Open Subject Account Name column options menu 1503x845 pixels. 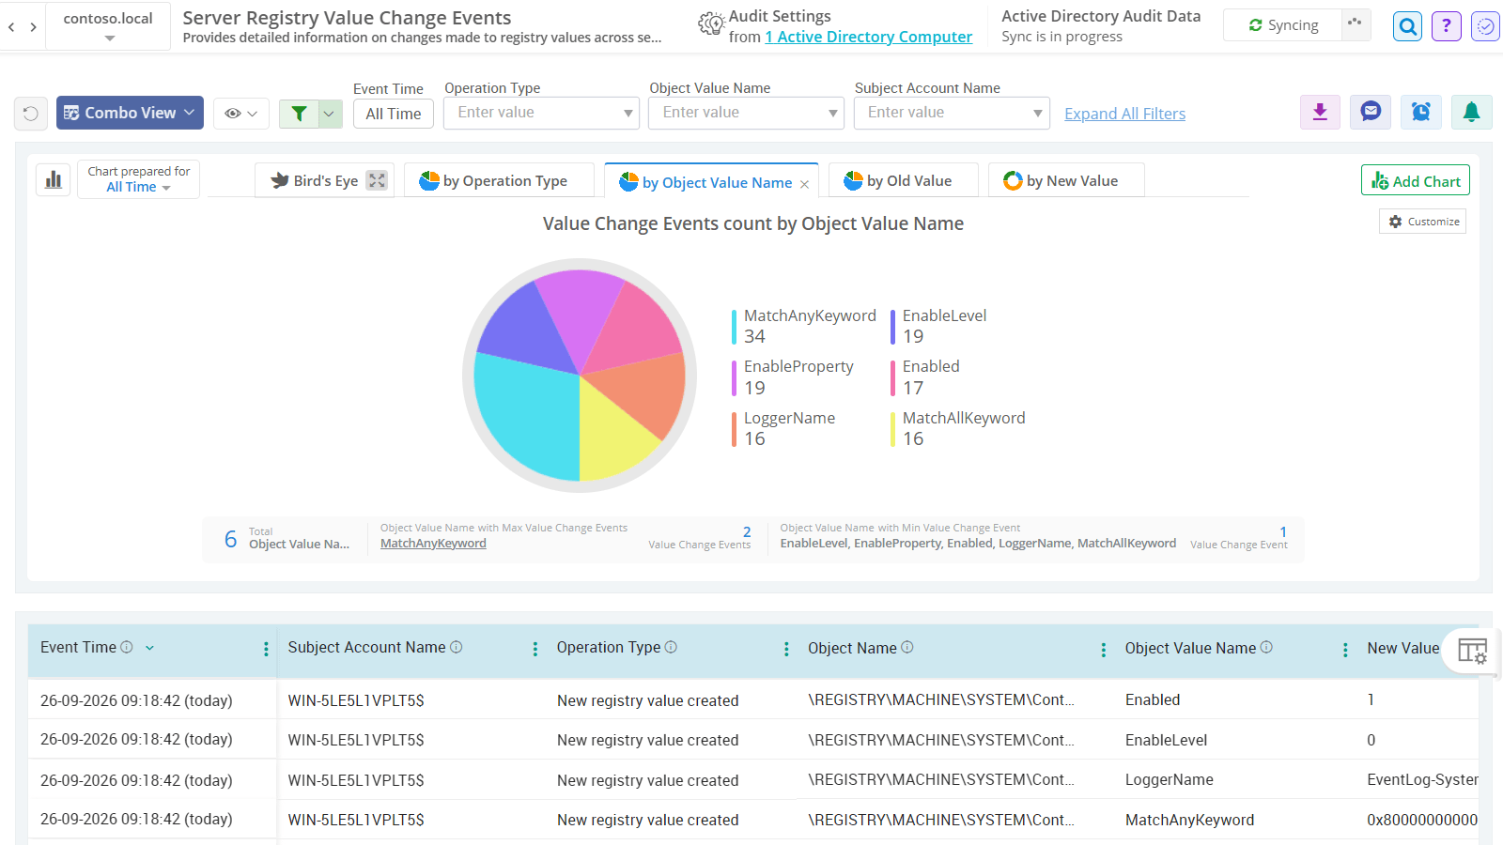pyautogui.click(x=535, y=649)
